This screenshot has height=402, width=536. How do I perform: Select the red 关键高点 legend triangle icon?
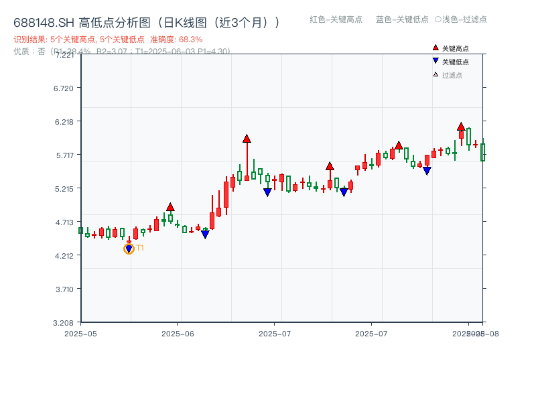click(435, 48)
